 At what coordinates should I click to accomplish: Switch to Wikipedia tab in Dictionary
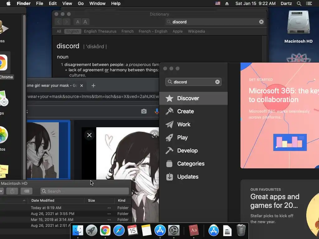point(197,31)
